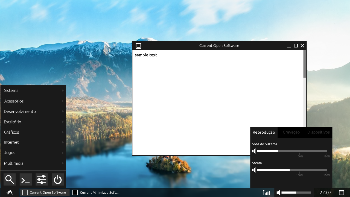Open the Desenvolvimento category

click(33, 111)
